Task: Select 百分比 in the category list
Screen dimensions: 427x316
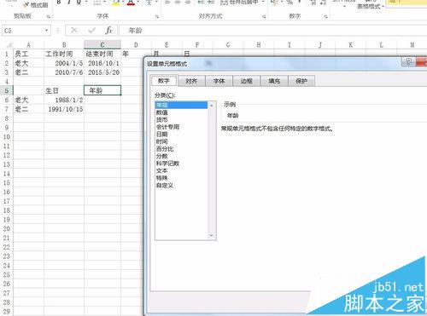Action: pyautogui.click(x=181, y=149)
